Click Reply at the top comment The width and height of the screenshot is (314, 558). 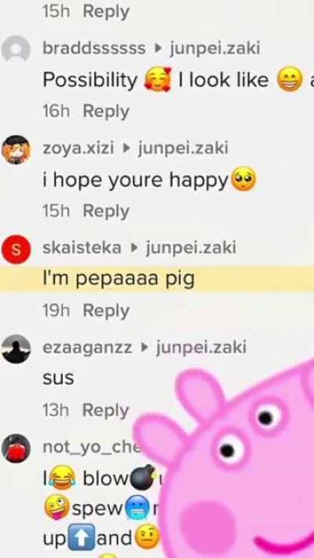coord(106,12)
